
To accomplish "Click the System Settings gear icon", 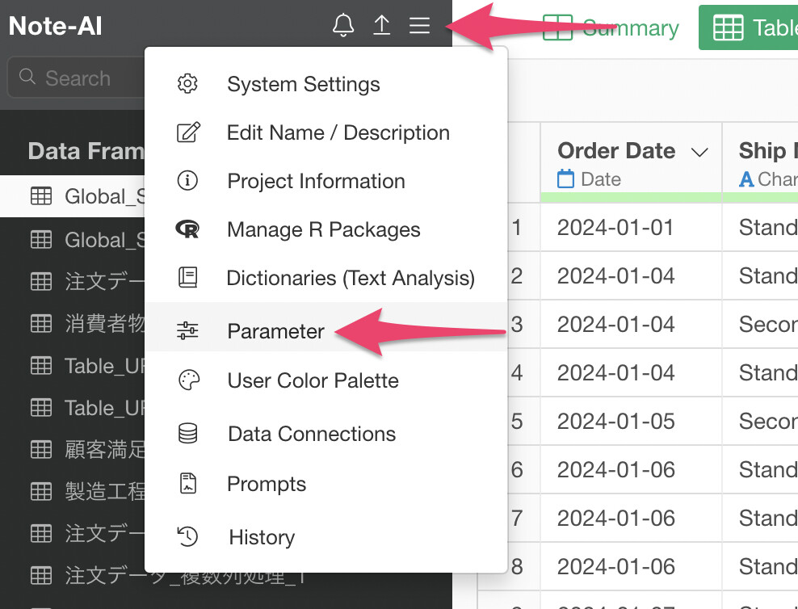I will [187, 84].
